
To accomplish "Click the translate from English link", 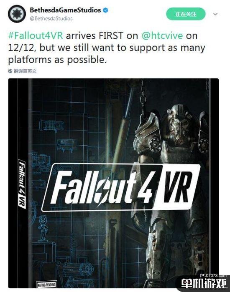I will [25, 71].
